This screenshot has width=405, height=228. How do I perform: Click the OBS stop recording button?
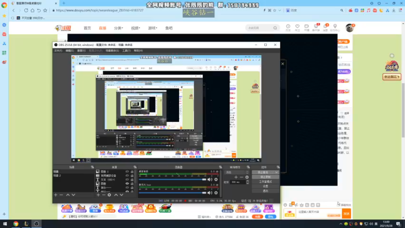[265, 177]
